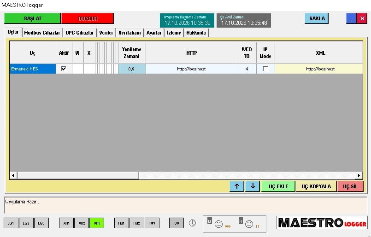The height and width of the screenshot is (237, 371).
Task: Toggle the TM1 indicator button
Action: tap(121, 223)
